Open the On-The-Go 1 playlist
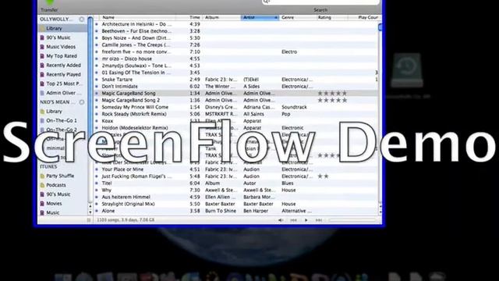499x281 pixels. coord(62,121)
